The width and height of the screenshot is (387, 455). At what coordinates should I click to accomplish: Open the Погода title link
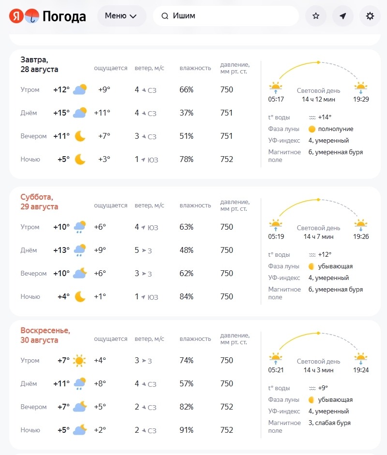pos(64,16)
